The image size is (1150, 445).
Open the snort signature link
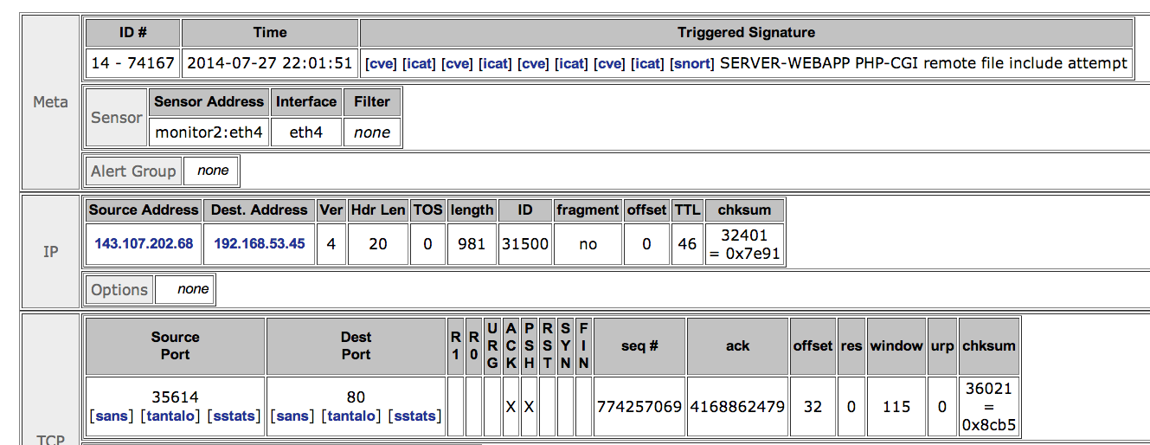coord(692,63)
